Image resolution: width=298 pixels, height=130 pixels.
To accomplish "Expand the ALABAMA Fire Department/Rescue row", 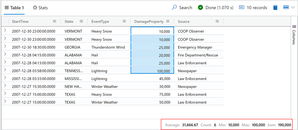I will pos(5,54).
